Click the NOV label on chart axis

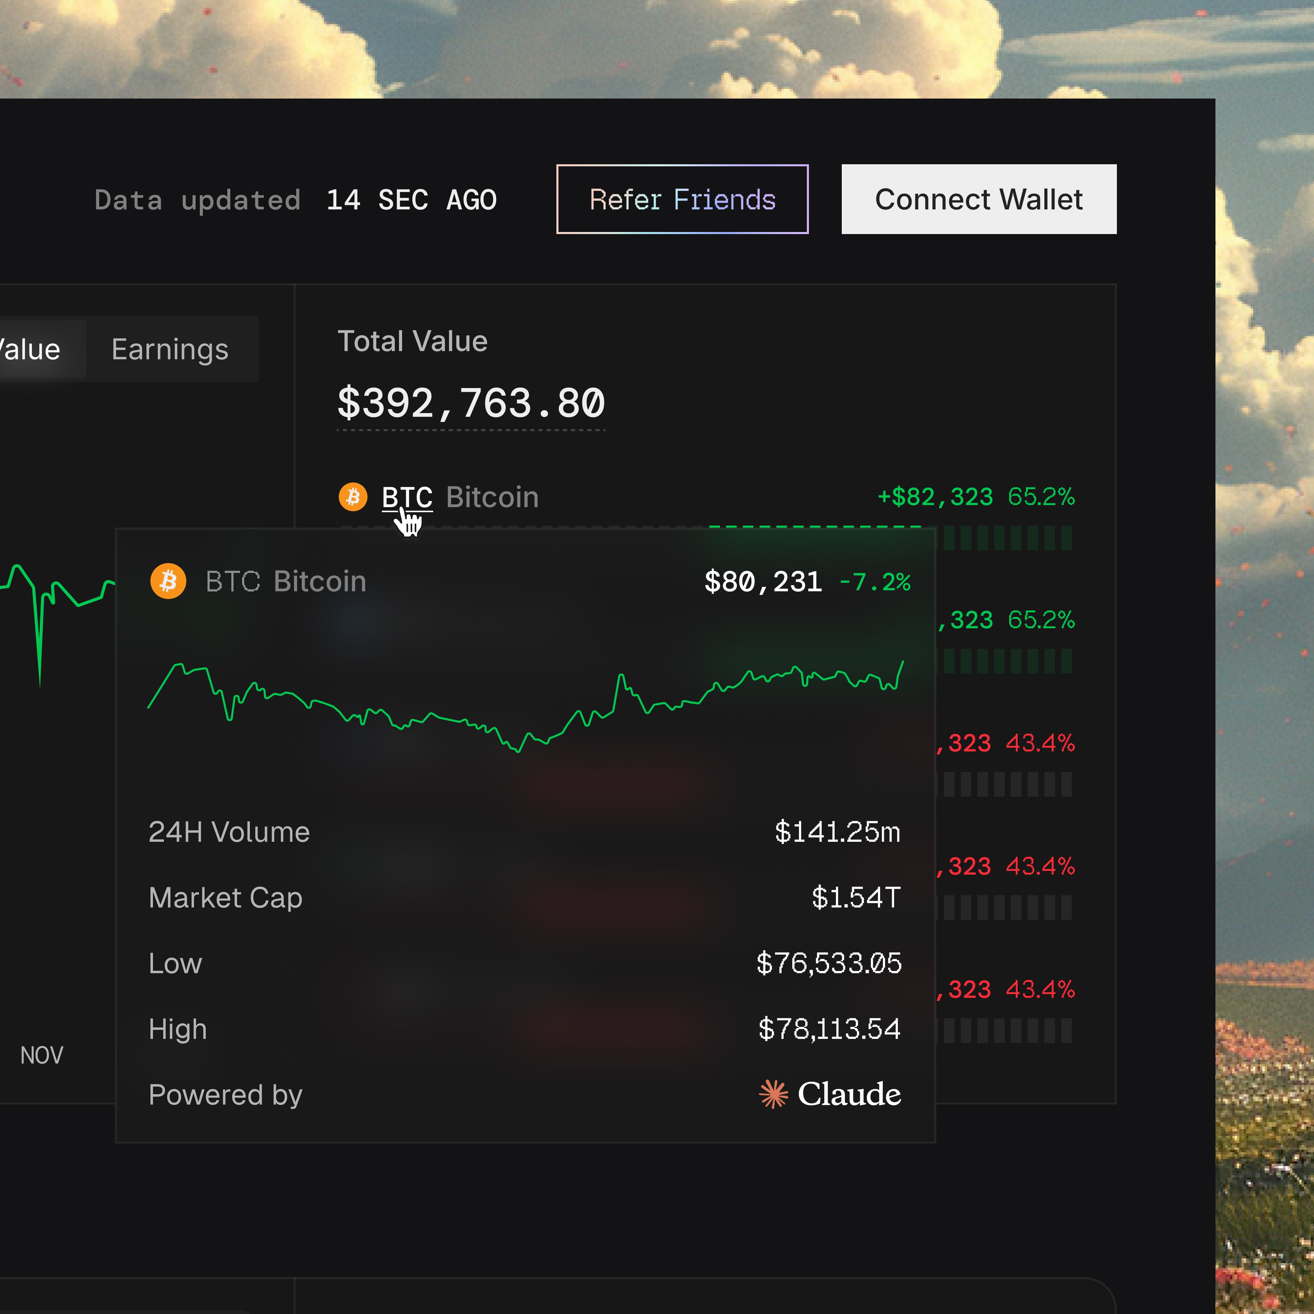point(41,1056)
